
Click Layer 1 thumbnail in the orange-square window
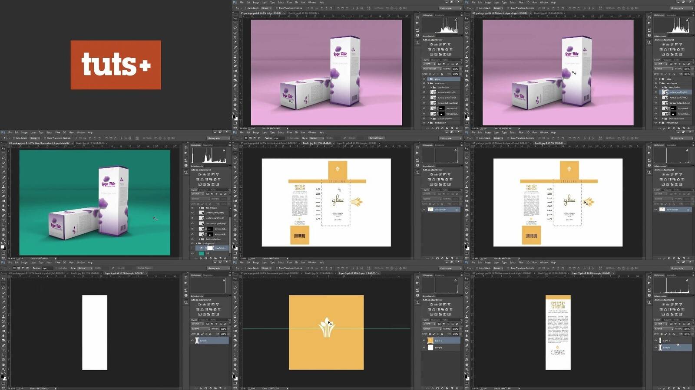430,341
